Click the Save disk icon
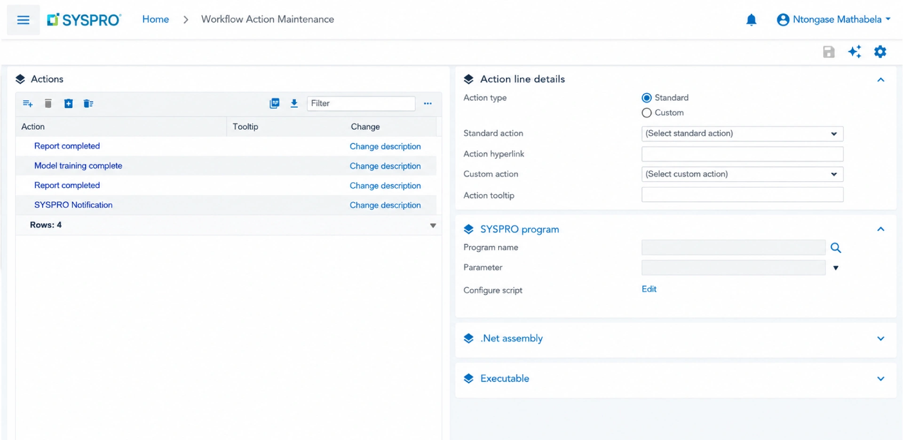Screen dimensions: 903x440 tap(829, 52)
